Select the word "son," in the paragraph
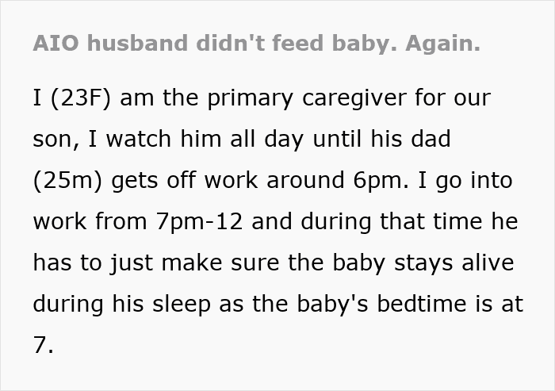Viewport: 555px width, 391px height. click(x=54, y=140)
